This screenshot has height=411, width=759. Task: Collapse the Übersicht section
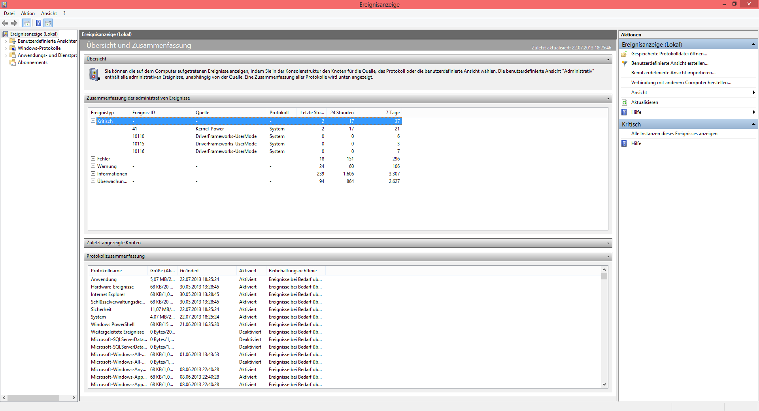click(x=608, y=59)
